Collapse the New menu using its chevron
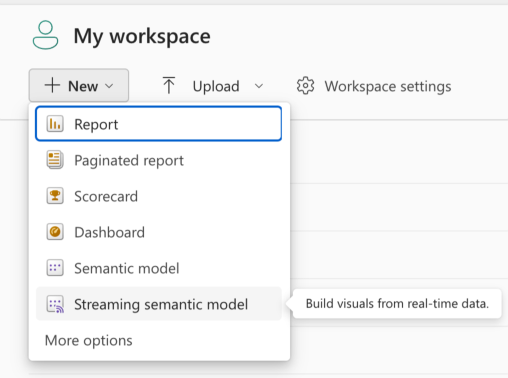508x378 pixels. click(x=109, y=86)
